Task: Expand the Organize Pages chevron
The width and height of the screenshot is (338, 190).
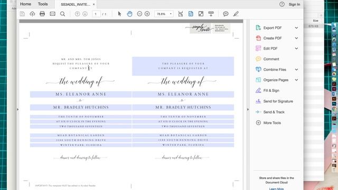Action: (296, 80)
